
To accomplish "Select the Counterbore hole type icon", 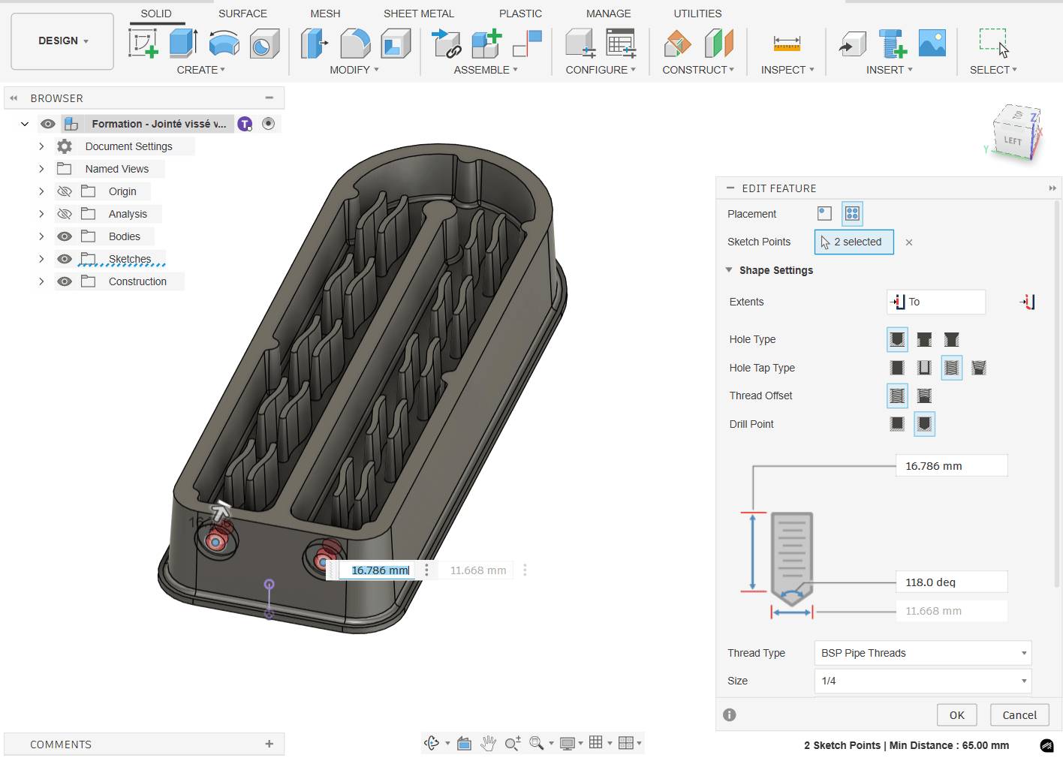I will tap(924, 340).
